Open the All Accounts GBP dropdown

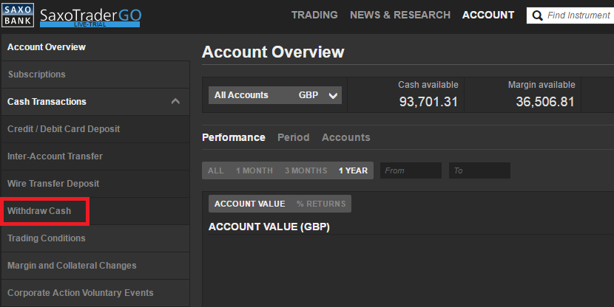click(x=275, y=95)
